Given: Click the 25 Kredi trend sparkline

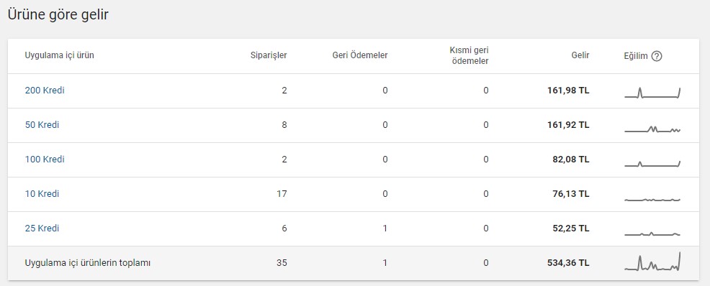Looking at the screenshot, I should [652, 234].
